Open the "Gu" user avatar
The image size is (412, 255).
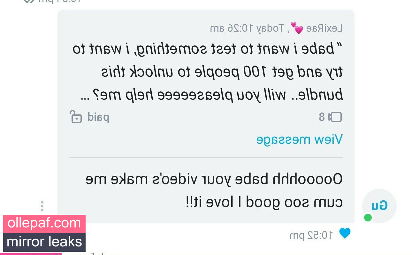pyautogui.click(x=379, y=206)
